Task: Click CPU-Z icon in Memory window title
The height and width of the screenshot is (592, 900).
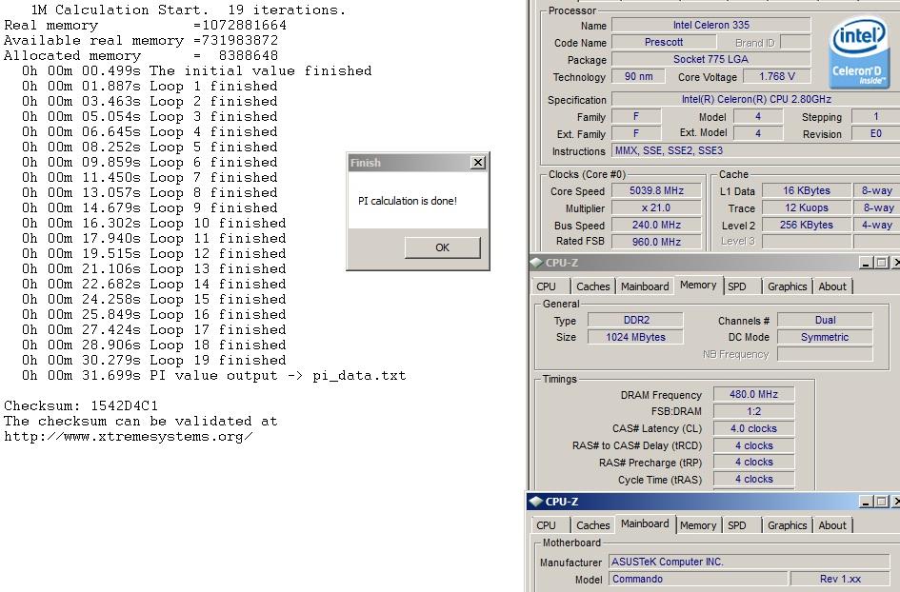Action: [x=535, y=263]
